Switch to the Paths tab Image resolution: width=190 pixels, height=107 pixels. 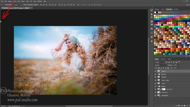point(169,59)
